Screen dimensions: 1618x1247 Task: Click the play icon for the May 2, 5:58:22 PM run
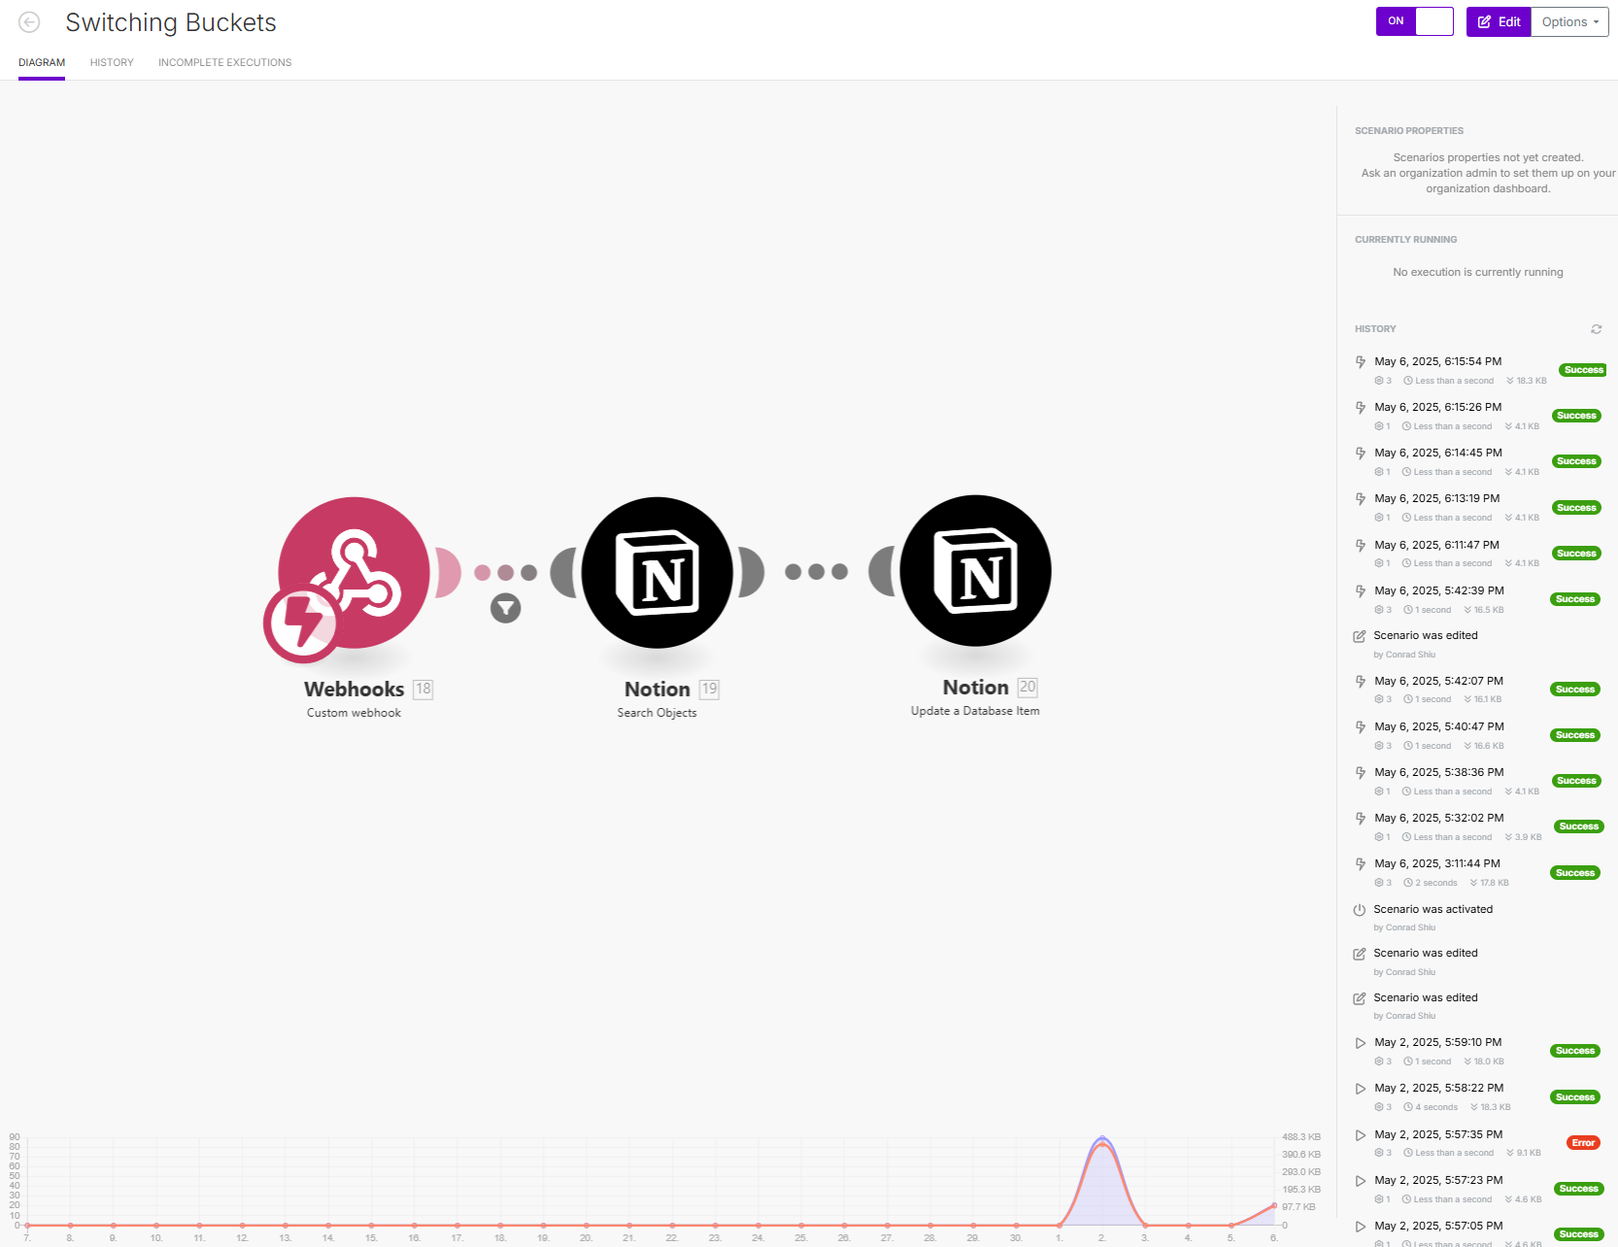(x=1361, y=1089)
